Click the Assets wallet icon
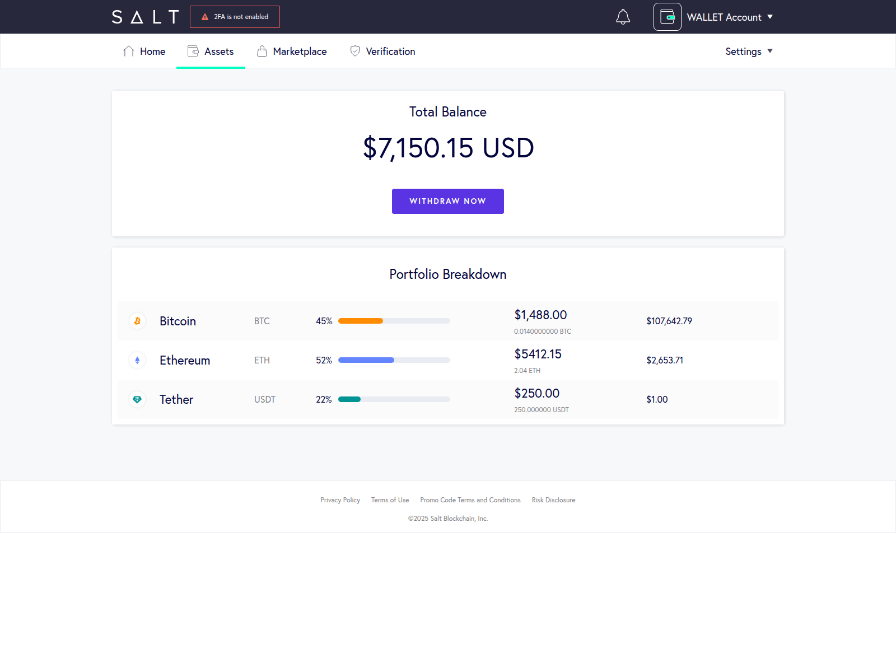This screenshot has width=896, height=672. tap(193, 51)
